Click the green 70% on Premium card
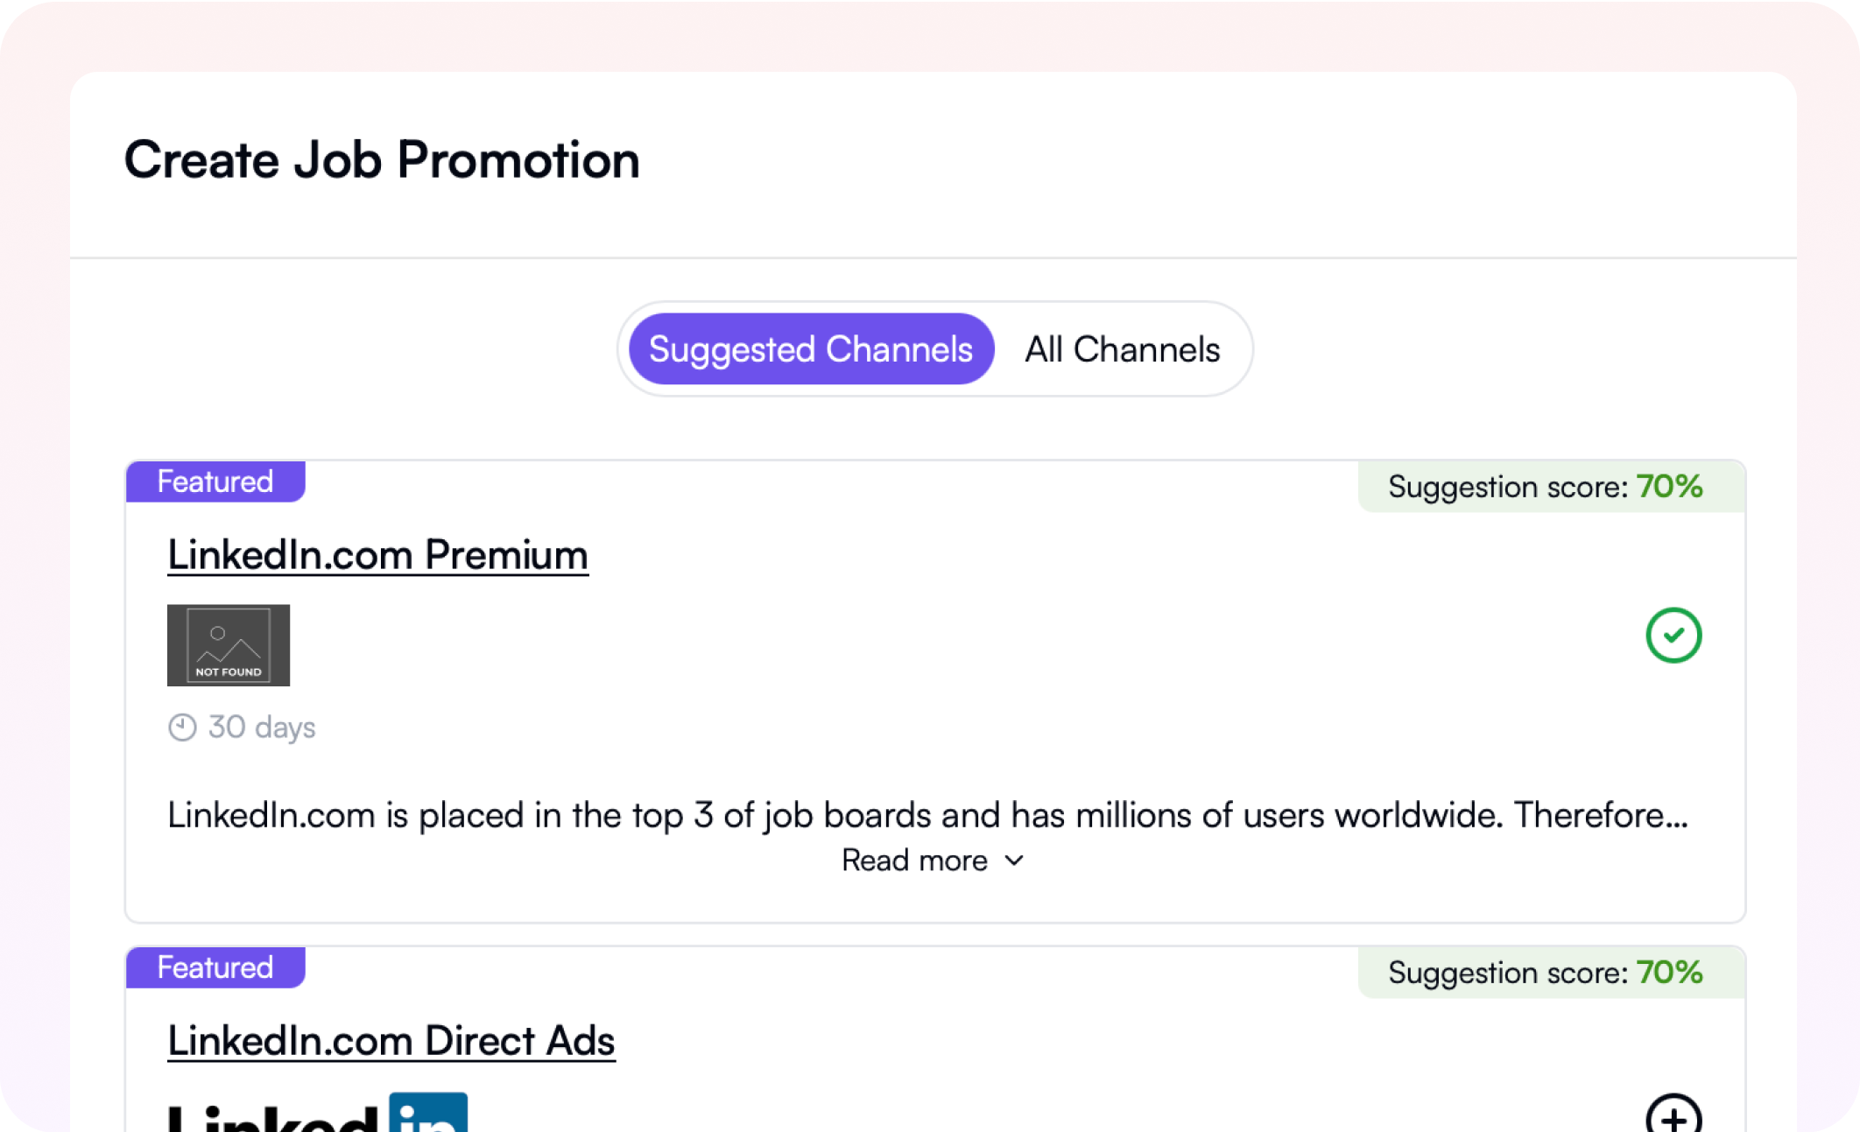Image resolution: width=1860 pixels, height=1132 pixels. tap(1670, 486)
